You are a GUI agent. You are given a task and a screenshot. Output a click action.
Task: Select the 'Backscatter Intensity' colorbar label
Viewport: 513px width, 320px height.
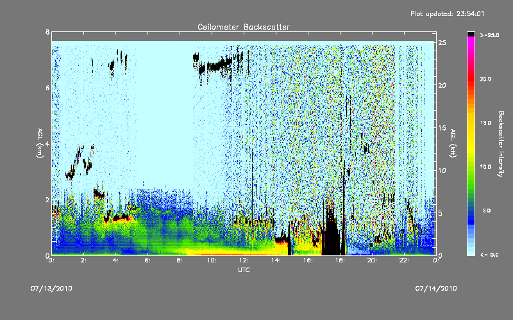[501, 144]
